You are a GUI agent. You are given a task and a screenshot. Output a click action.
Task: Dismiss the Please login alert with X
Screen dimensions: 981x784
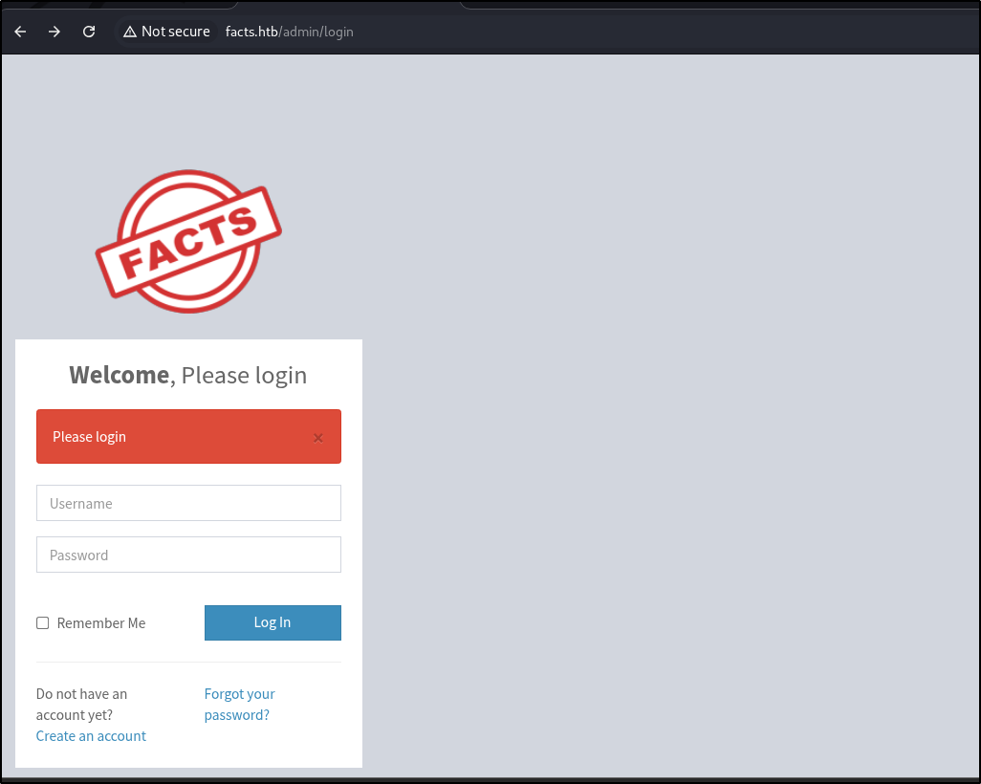coord(317,438)
